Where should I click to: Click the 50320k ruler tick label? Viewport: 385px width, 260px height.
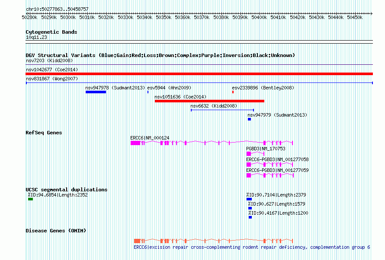106,17
